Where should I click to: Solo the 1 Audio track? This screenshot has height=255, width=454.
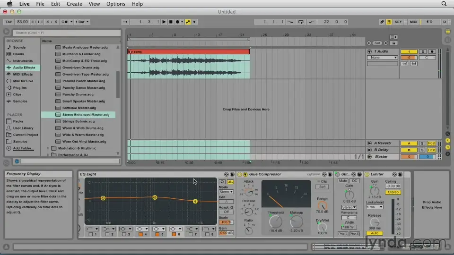coord(423,51)
